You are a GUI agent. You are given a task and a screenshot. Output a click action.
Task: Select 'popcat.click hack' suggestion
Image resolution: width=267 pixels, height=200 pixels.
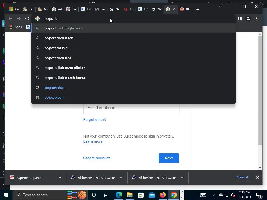pos(133,38)
